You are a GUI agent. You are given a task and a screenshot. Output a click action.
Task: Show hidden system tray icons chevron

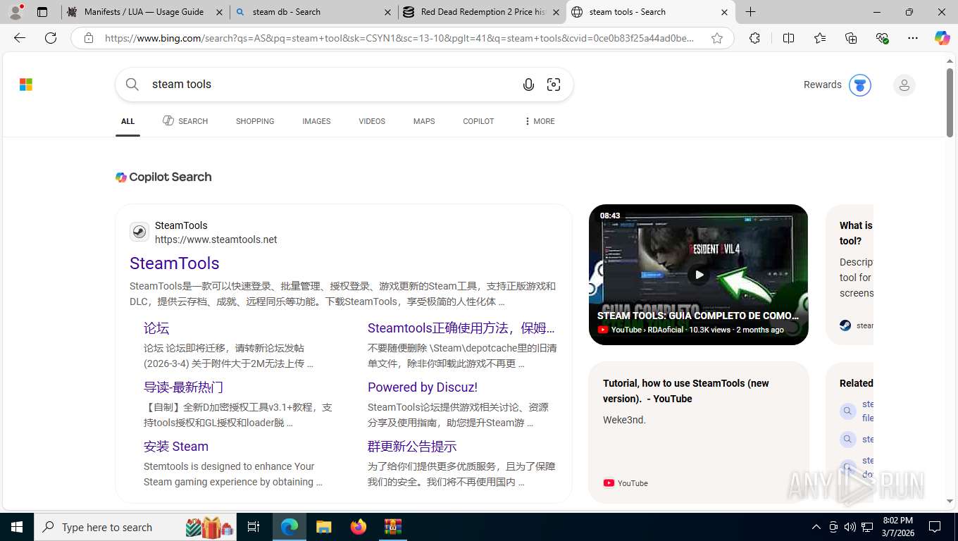point(816,527)
